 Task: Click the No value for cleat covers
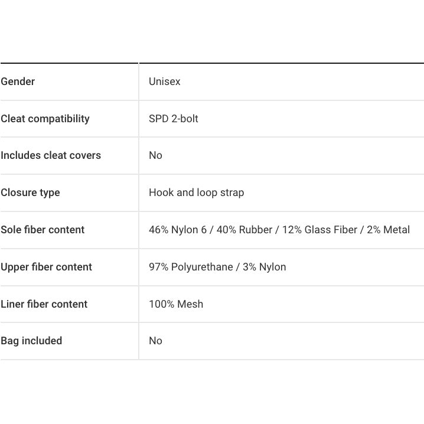click(x=155, y=155)
